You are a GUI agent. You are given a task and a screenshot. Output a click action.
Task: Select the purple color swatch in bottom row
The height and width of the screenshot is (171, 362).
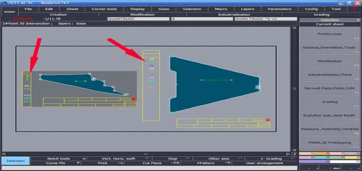tap(314, 161)
